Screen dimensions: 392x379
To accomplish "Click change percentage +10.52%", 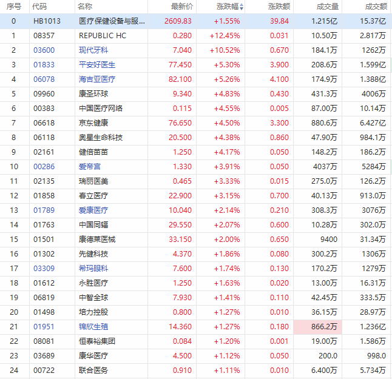I will (x=225, y=50).
